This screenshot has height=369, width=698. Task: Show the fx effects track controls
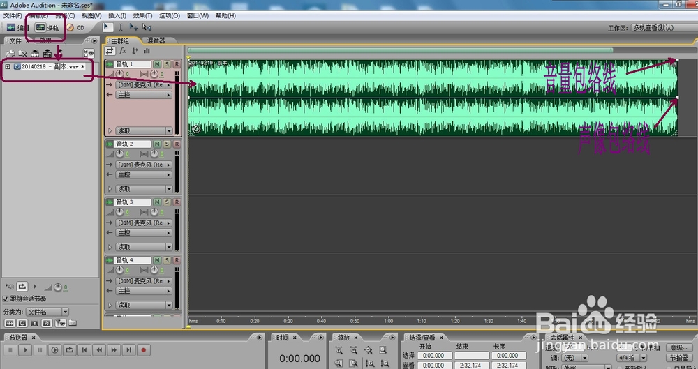pos(123,51)
